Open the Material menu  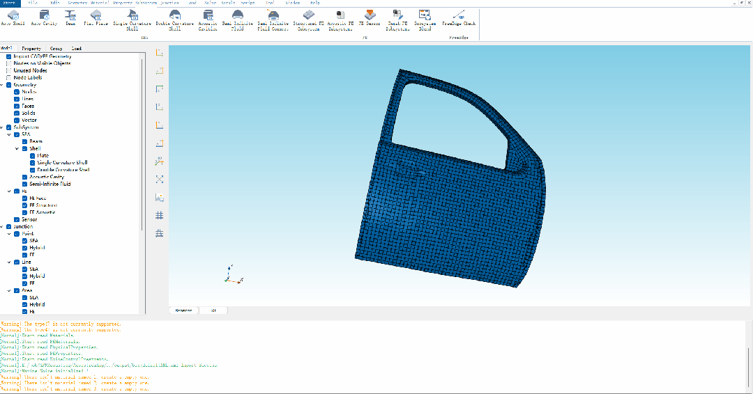[x=100, y=3]
